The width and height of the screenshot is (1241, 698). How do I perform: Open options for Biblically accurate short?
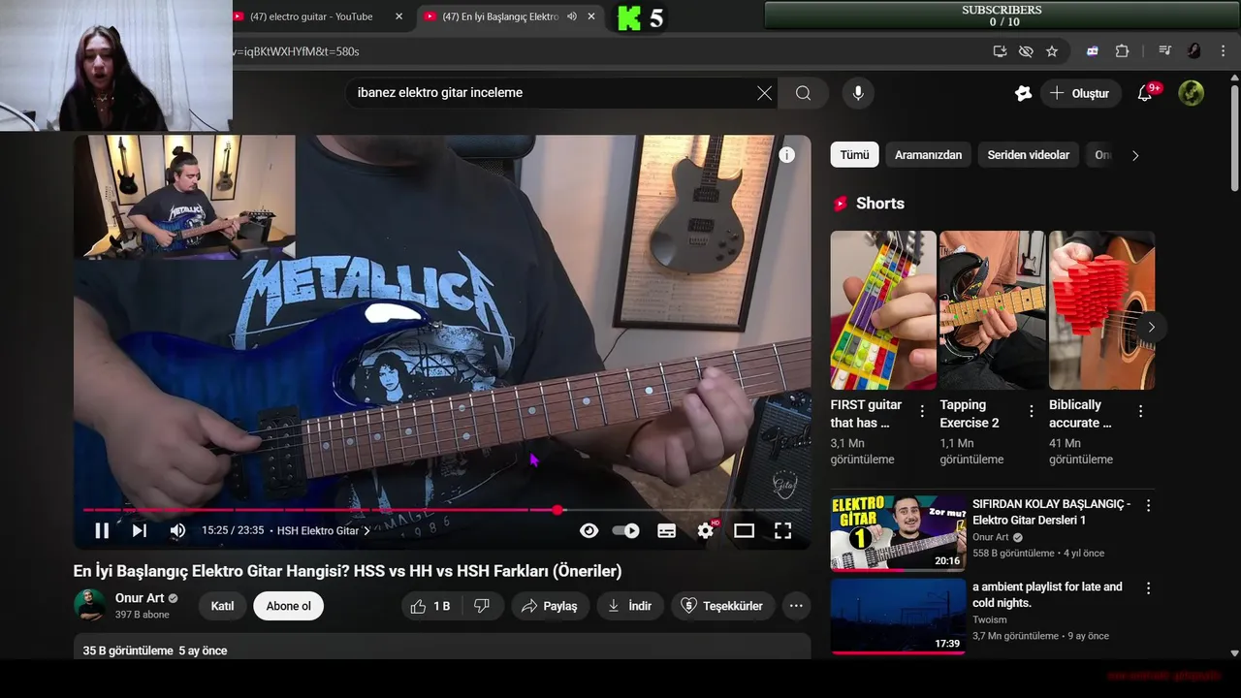[1140, 411]
